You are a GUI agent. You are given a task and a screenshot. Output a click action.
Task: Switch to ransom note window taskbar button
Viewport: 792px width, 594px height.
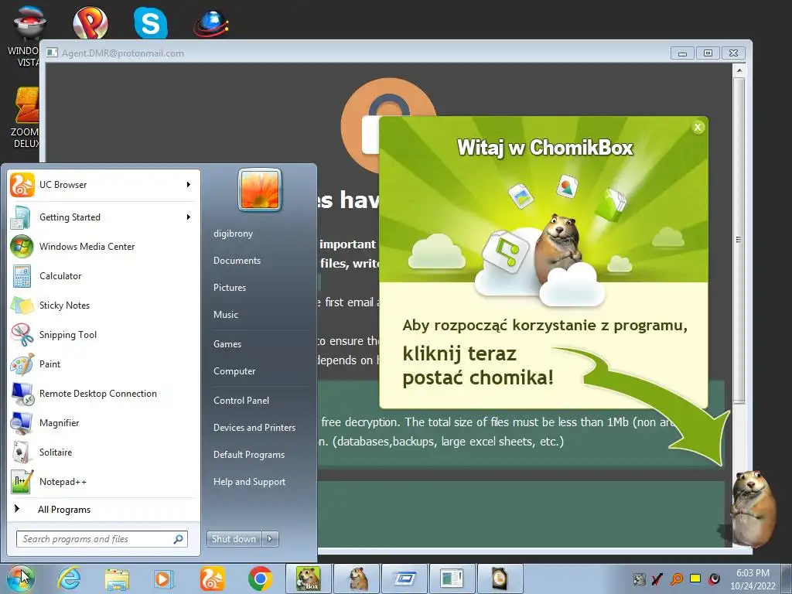pos(452,579)
